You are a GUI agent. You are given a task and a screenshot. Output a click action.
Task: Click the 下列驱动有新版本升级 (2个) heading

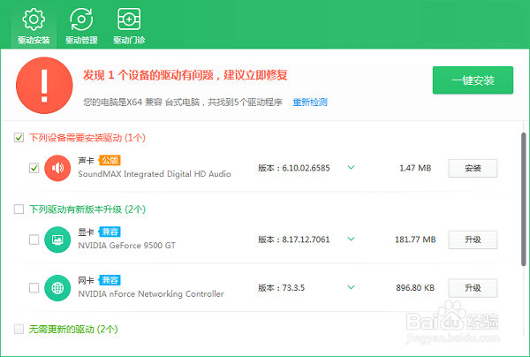click(87, 209)
